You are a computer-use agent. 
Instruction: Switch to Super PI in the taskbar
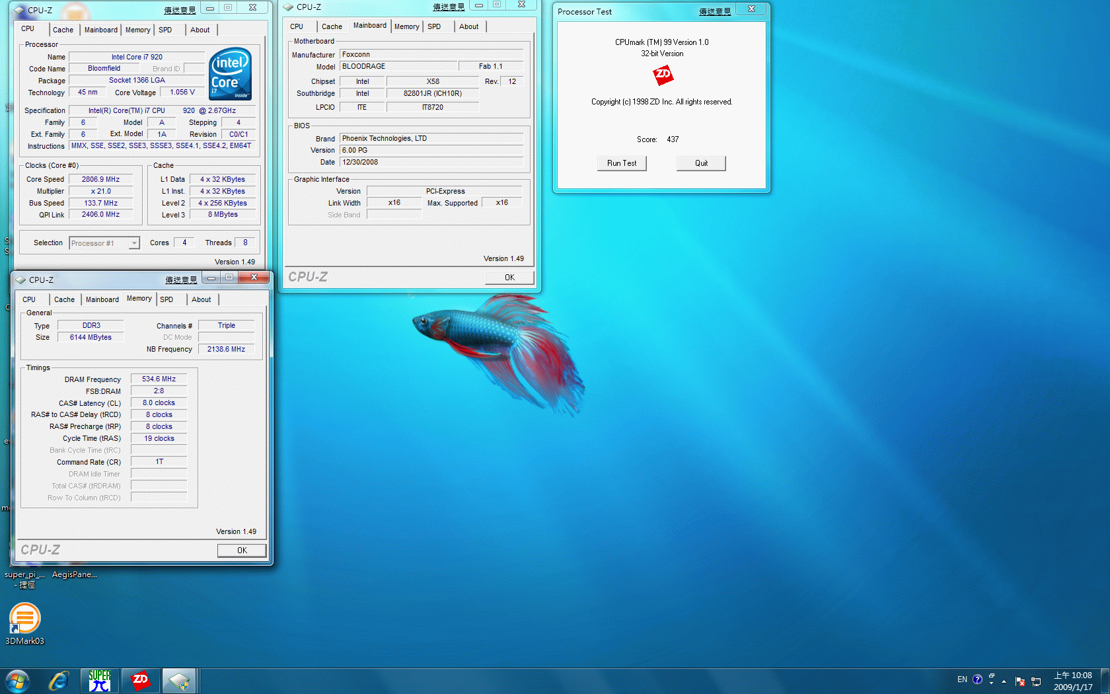(100, 681)
